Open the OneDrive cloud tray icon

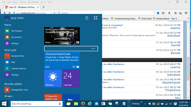tap(149, 104)
